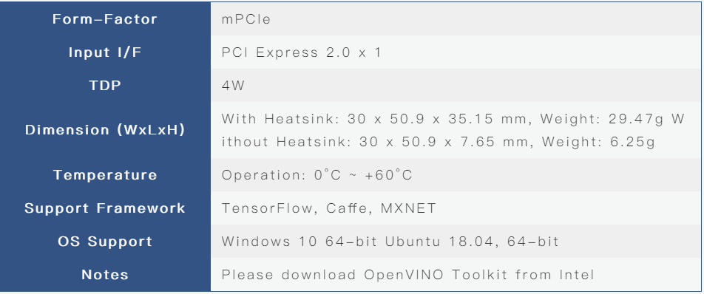
Task: Click the Notes row label
Action: pyautogui.click(x=105, y=275)
